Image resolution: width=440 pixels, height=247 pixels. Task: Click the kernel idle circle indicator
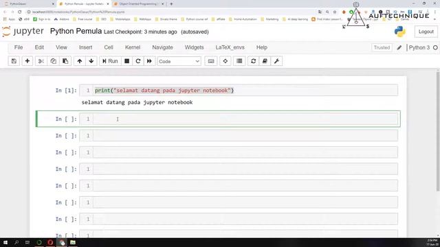pos(435,47)
